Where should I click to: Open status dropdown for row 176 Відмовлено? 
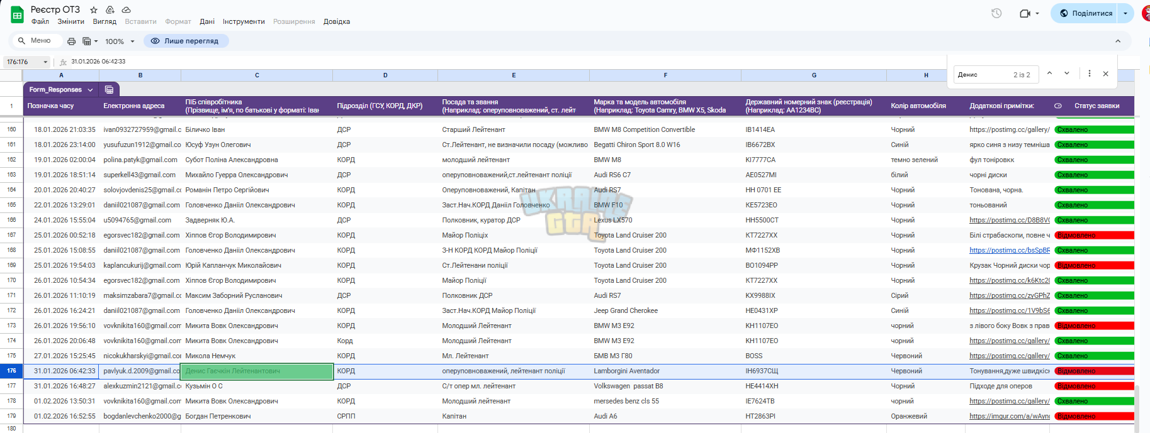click(1095, 371)
